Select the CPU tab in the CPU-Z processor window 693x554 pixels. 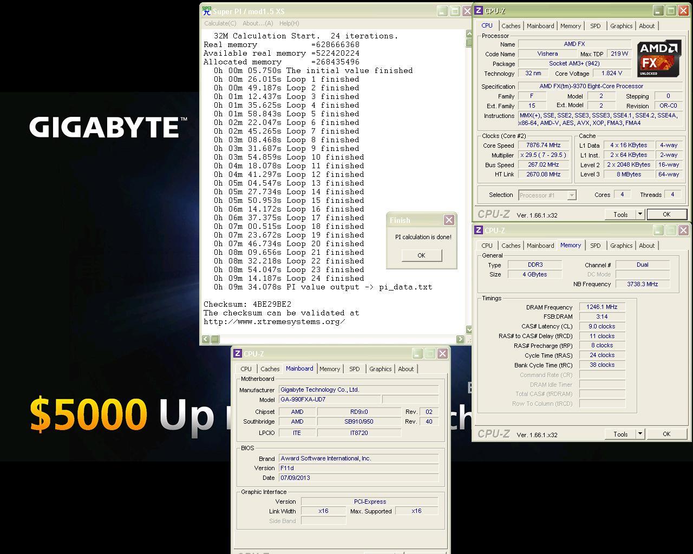coord(487,25)
